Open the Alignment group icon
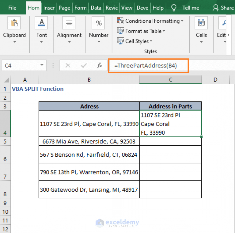This screenshot has width=235, height=233. pos(69,23)
